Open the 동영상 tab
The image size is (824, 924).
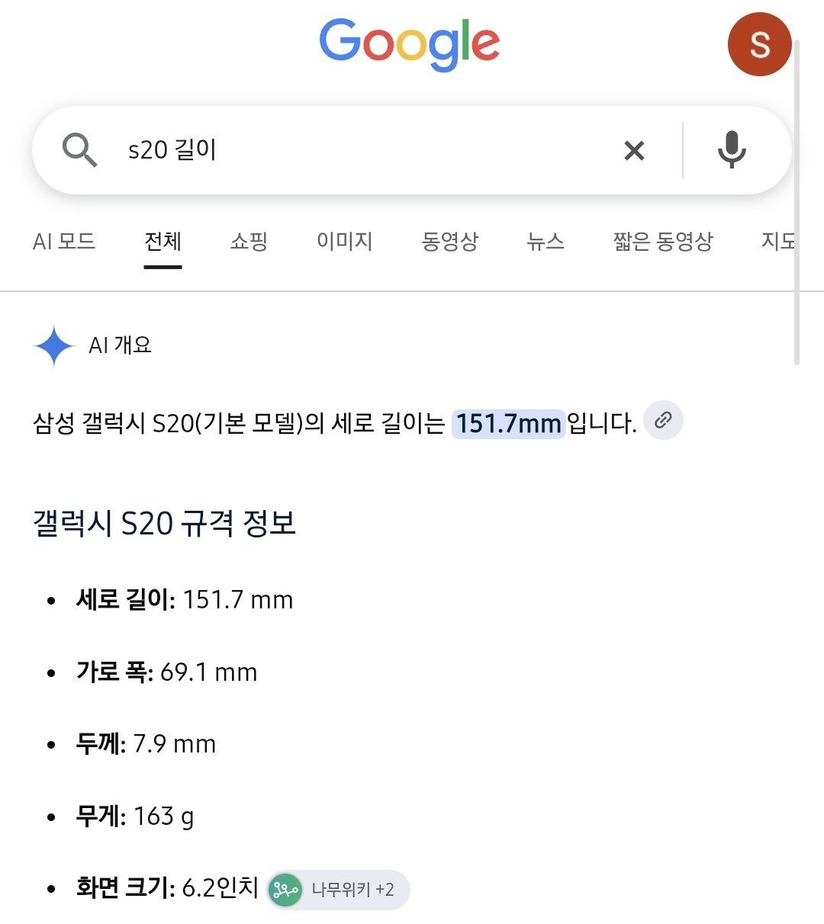pos(450,242)
